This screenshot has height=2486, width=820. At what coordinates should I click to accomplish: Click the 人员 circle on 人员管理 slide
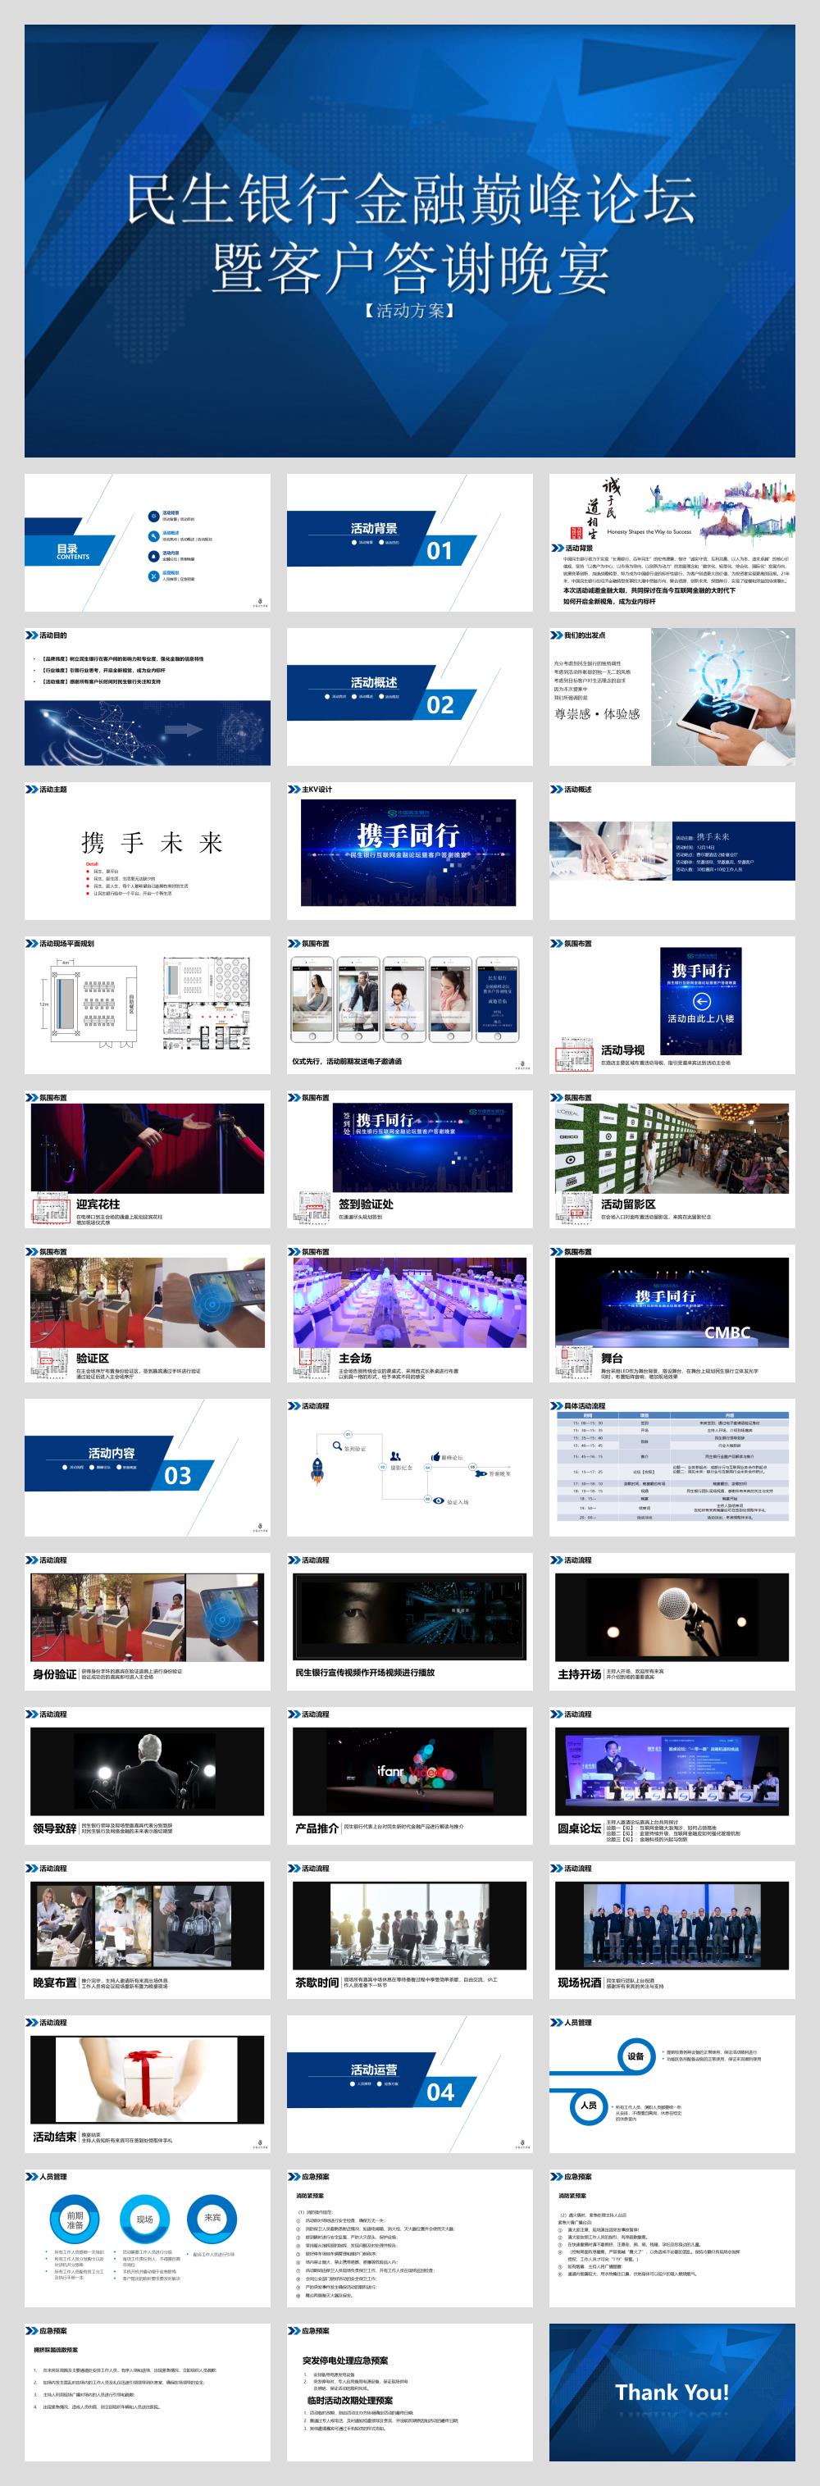coord(589,2105)
